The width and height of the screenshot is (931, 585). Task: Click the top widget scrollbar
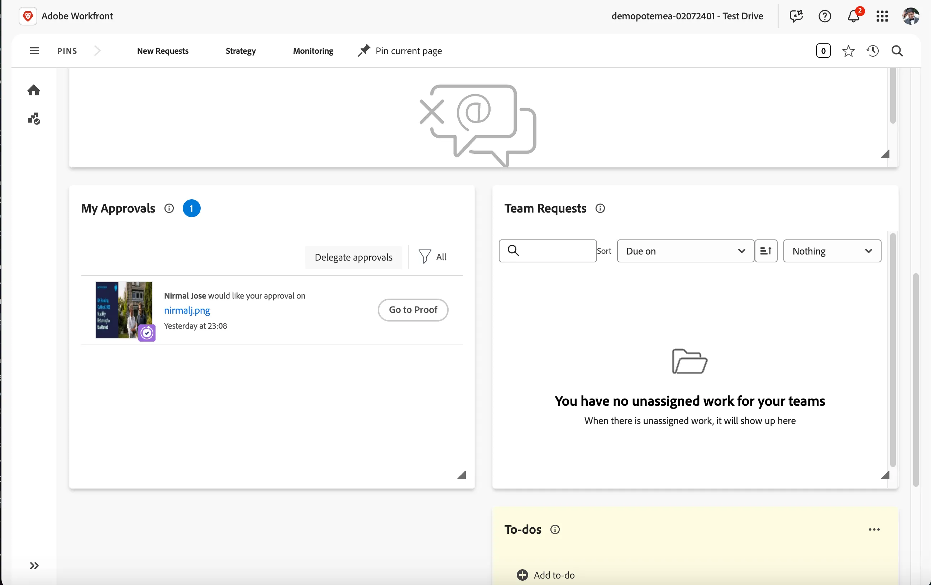[x=893, y=95]
